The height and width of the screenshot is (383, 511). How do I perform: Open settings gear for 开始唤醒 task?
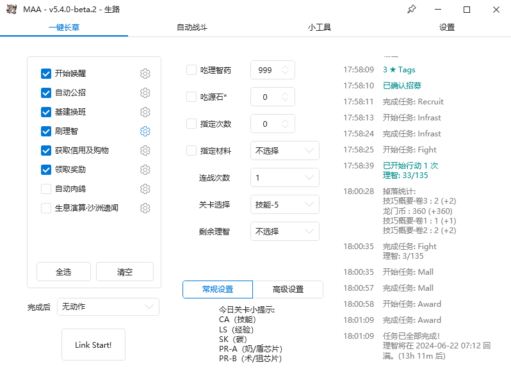(x=145, y=74)
